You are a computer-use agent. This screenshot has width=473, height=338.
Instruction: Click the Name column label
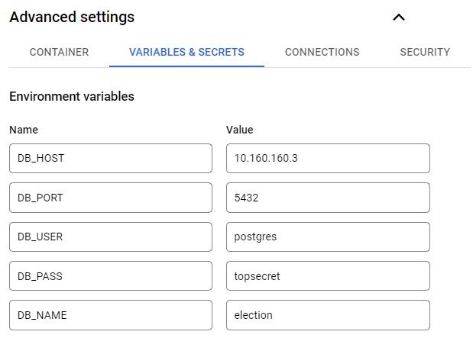point(24,130)
